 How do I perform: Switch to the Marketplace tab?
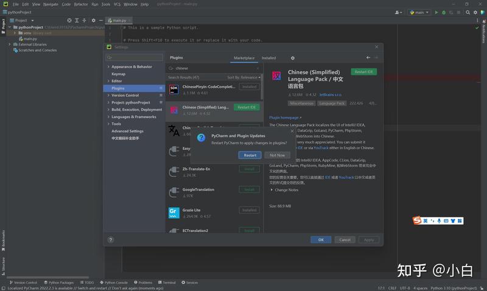(244, 58)
